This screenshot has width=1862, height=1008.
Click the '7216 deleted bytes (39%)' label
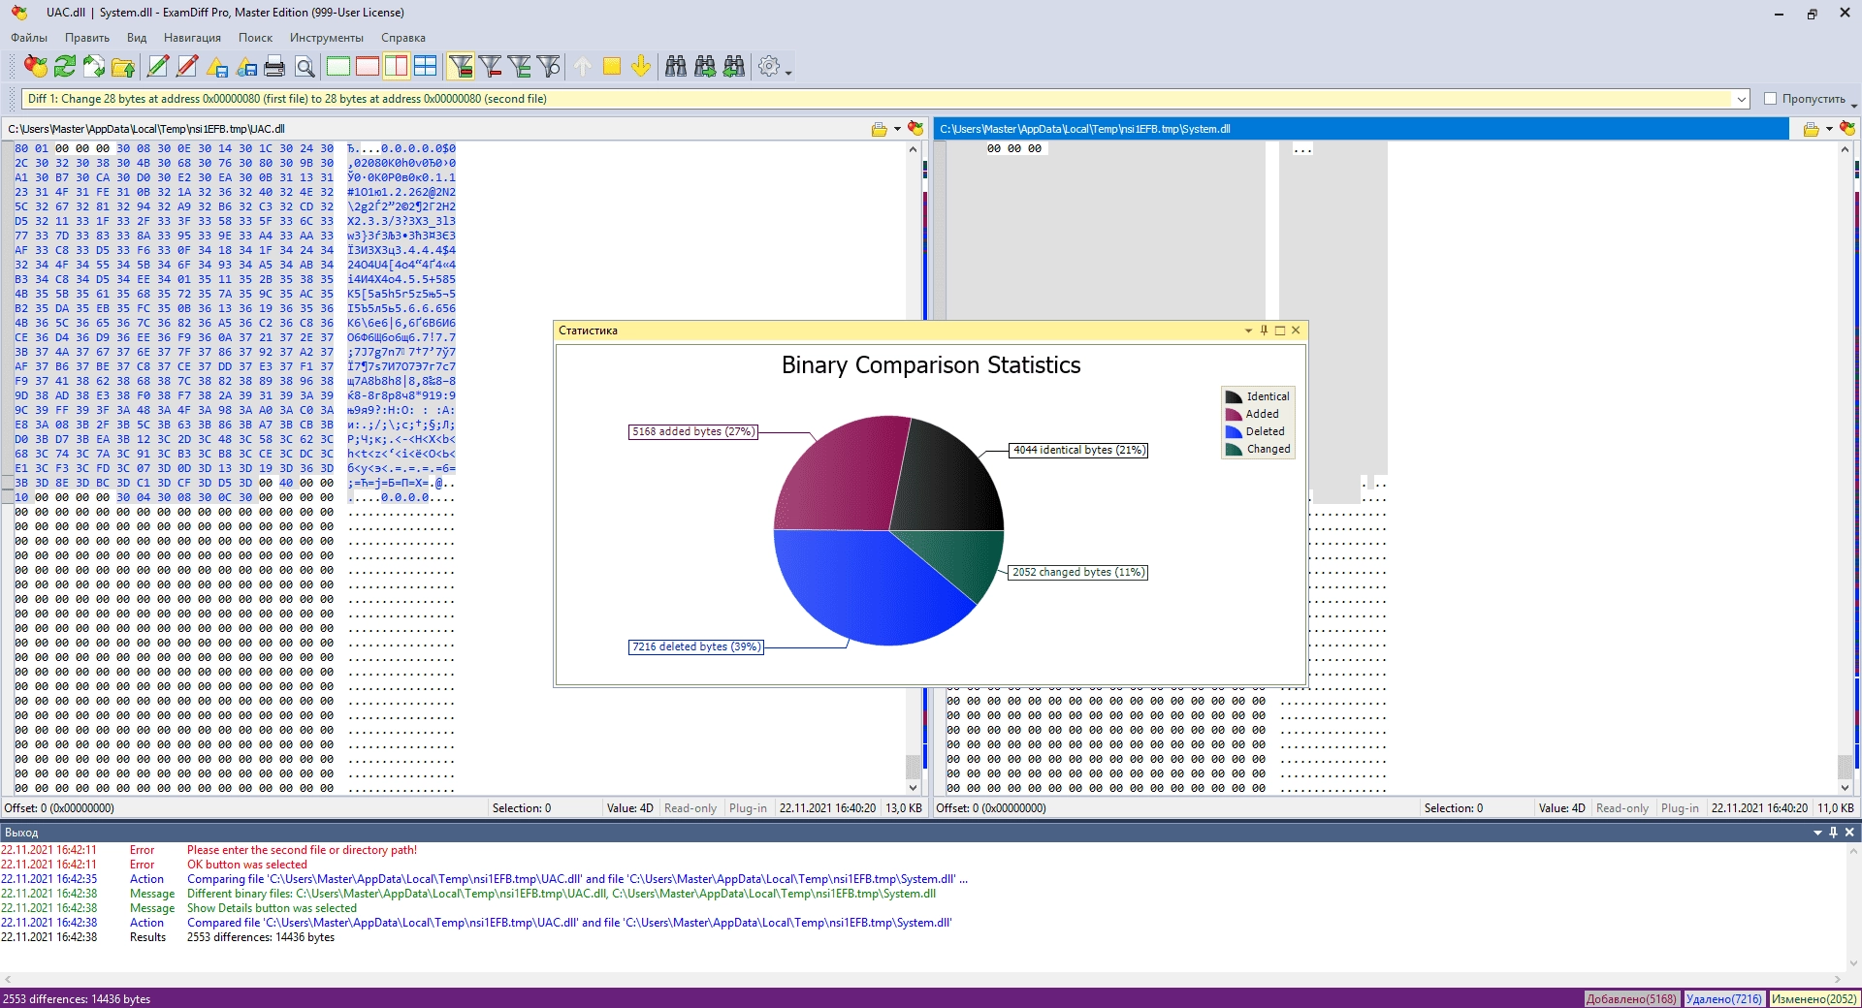[x=695, y=646]
